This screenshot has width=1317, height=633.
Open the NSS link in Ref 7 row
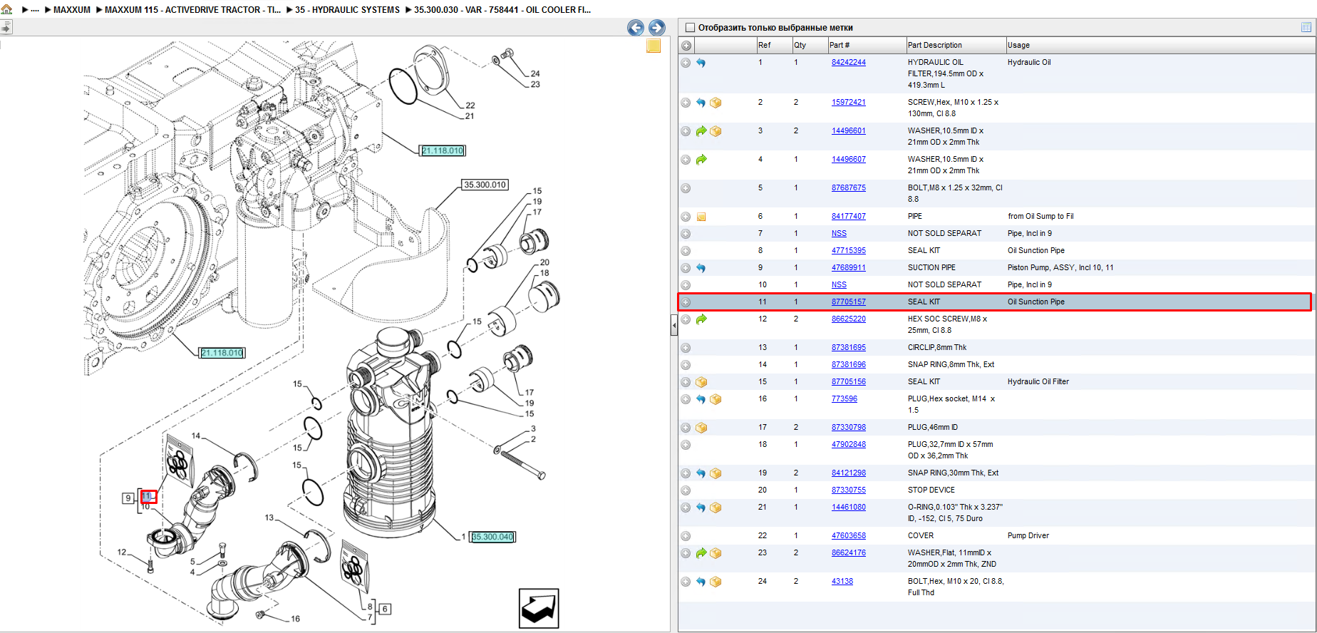pos(839,234)
